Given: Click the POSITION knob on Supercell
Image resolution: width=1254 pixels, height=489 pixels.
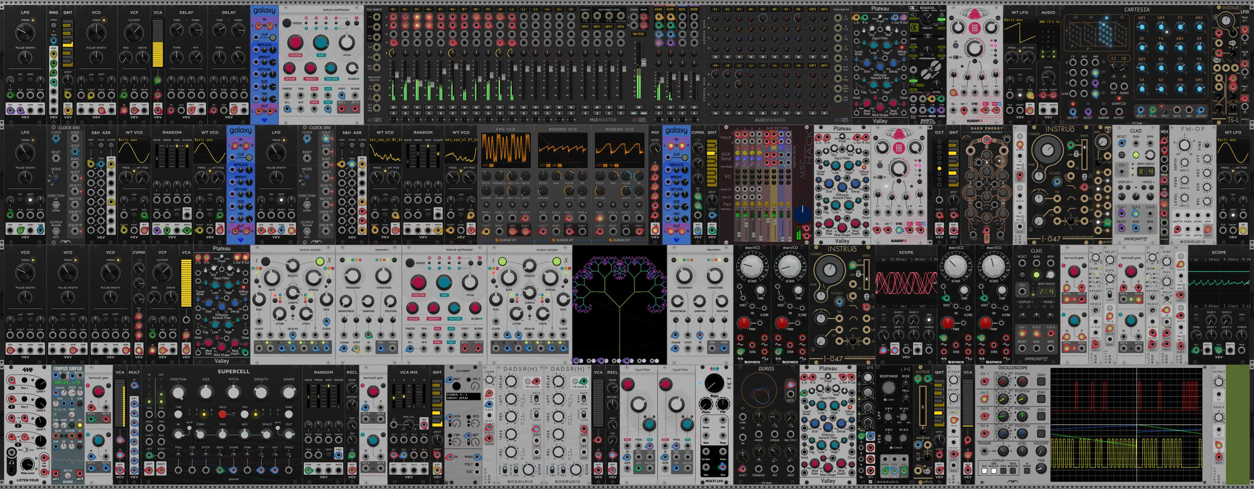Looking at the screenshot, I should tap(178, 392).
